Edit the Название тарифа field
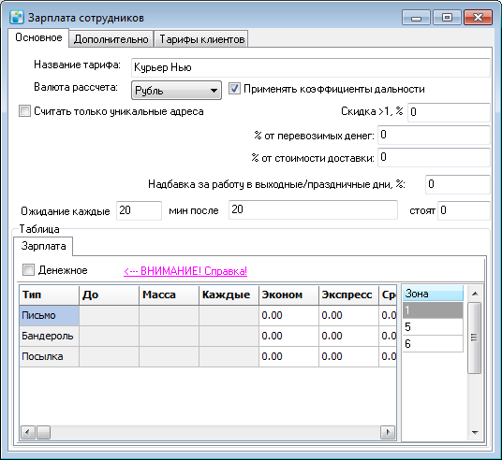Screen dimensions: 502x460 point(311,67)
